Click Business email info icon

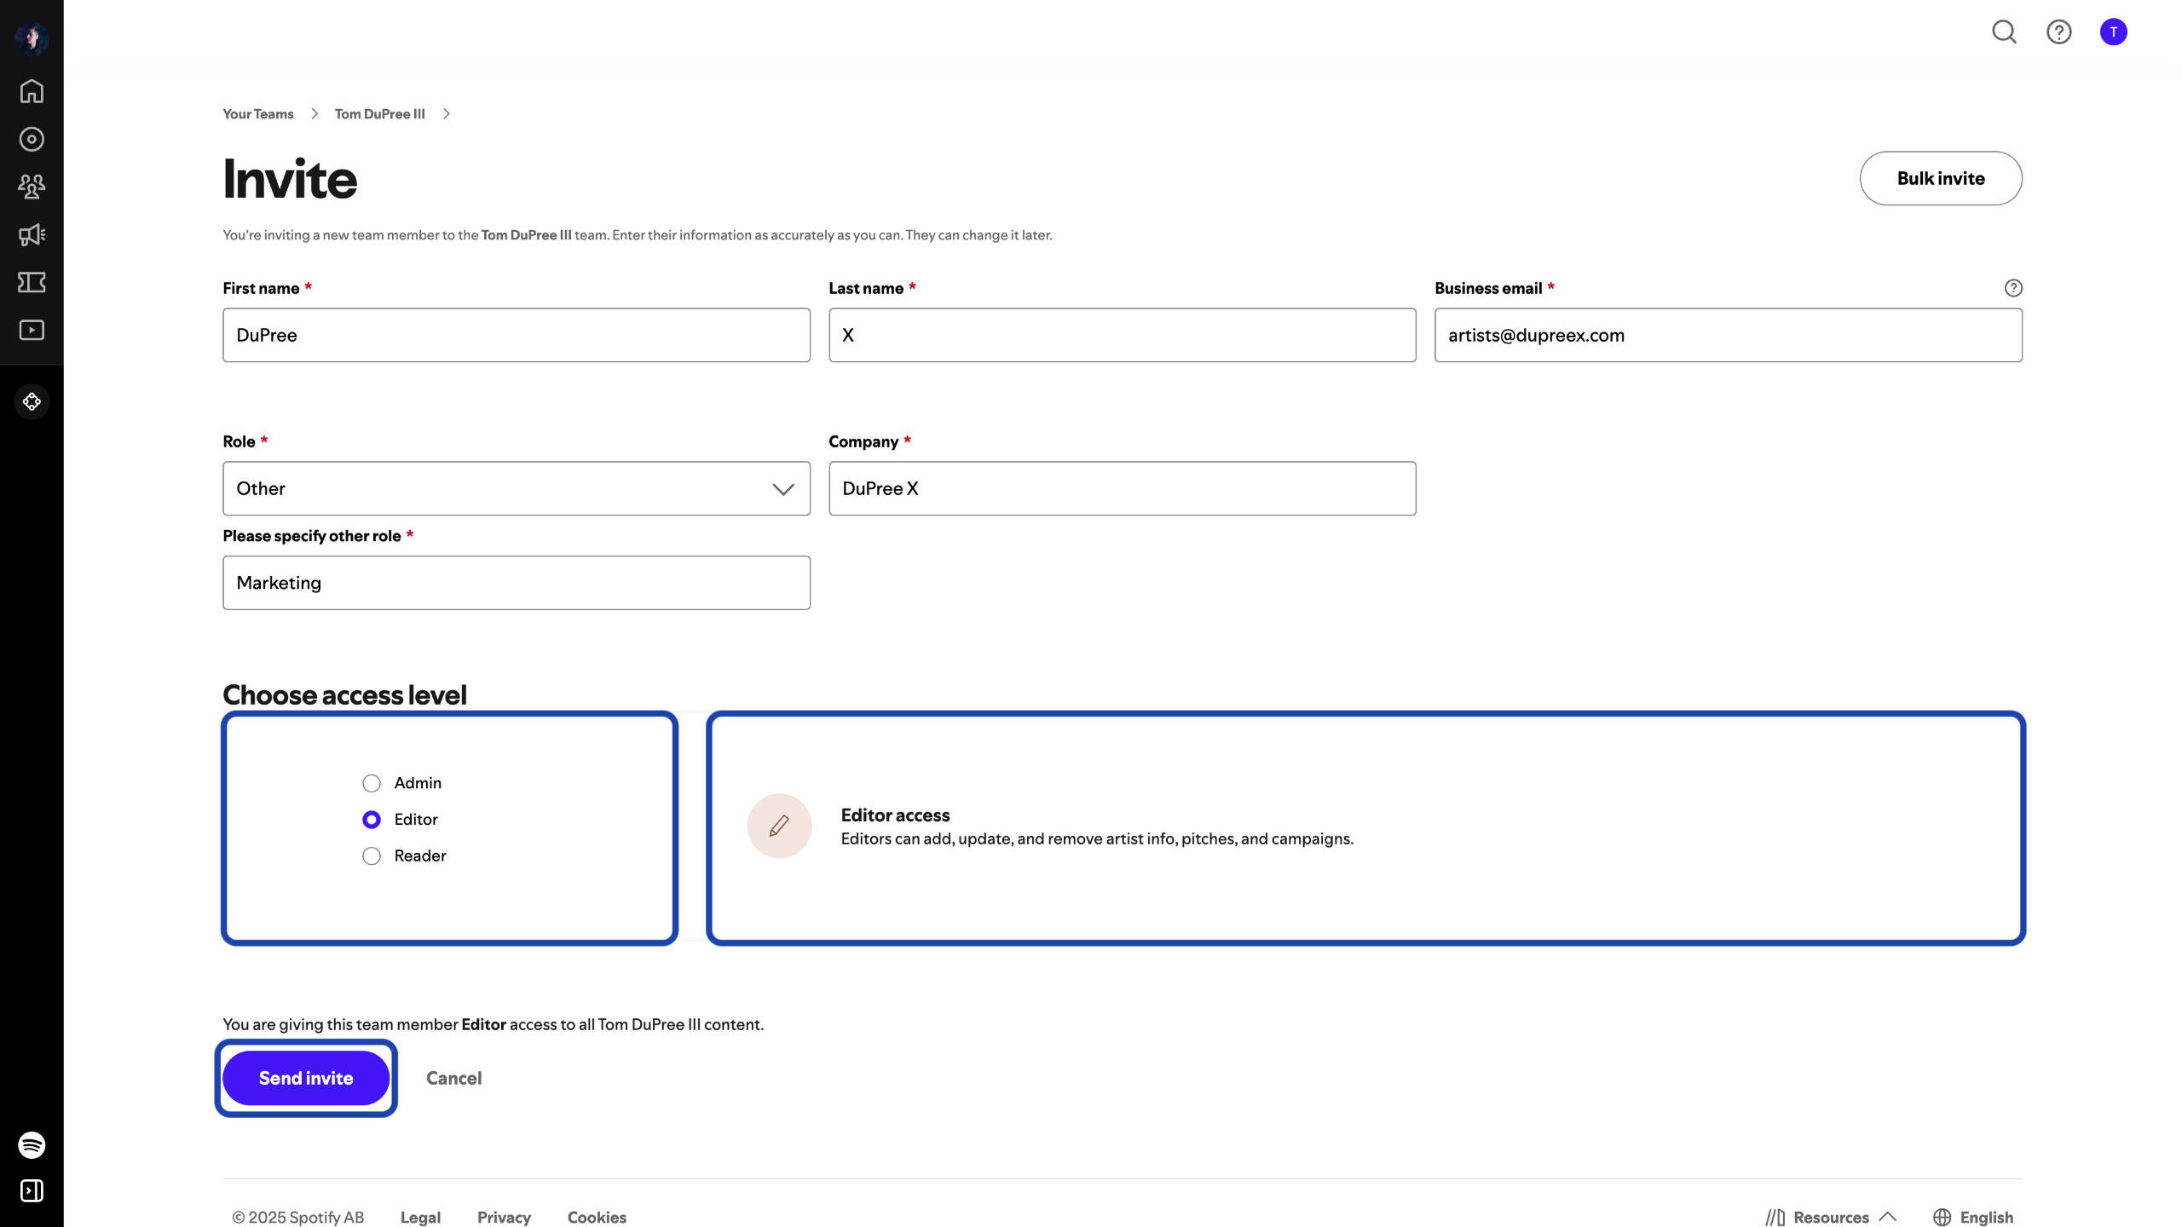(x=2013, y=288)
